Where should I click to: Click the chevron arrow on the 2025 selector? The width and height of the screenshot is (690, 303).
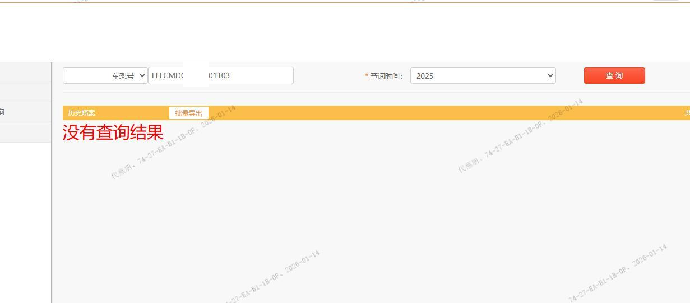[x=549, y=76]
